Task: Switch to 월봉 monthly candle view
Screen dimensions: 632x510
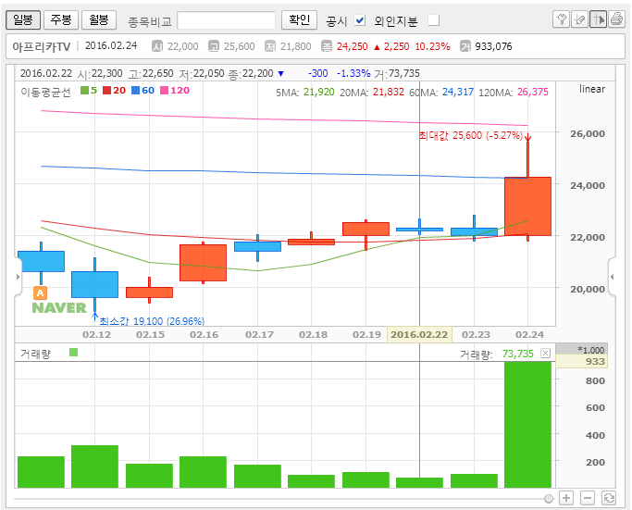Action: (x=99, y=19)
